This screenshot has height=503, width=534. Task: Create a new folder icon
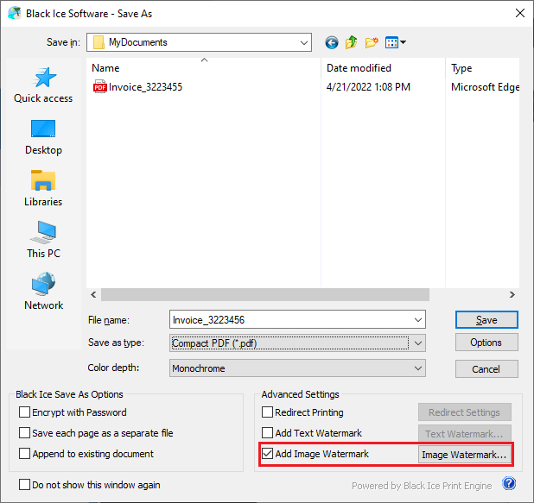372,42
